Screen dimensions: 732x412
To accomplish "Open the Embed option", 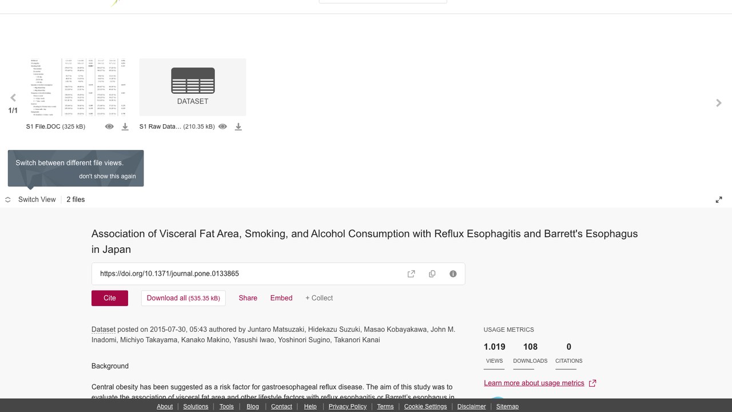I will (x=281, y=298).
